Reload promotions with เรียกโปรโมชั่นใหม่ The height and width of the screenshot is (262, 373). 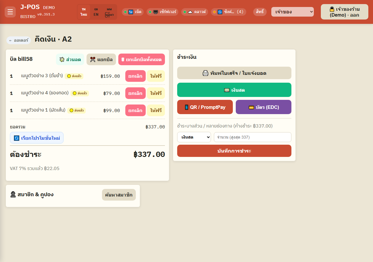coord(37,138)
